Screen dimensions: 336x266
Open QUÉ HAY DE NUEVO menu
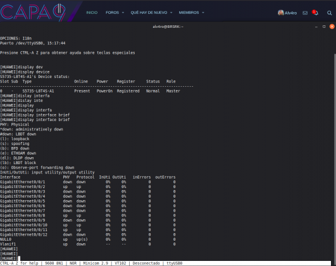point(149,13)
